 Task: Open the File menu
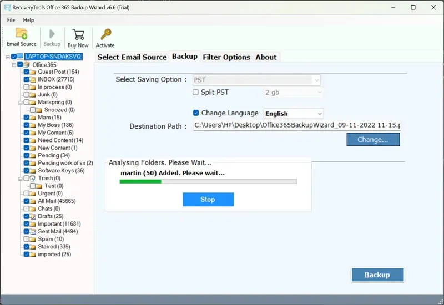click(11, 20)
